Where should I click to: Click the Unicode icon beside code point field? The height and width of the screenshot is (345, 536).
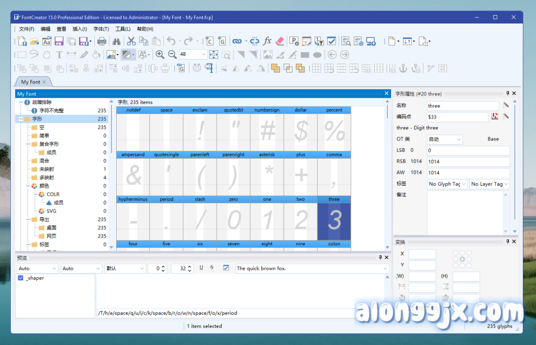(x=495, y=117)
